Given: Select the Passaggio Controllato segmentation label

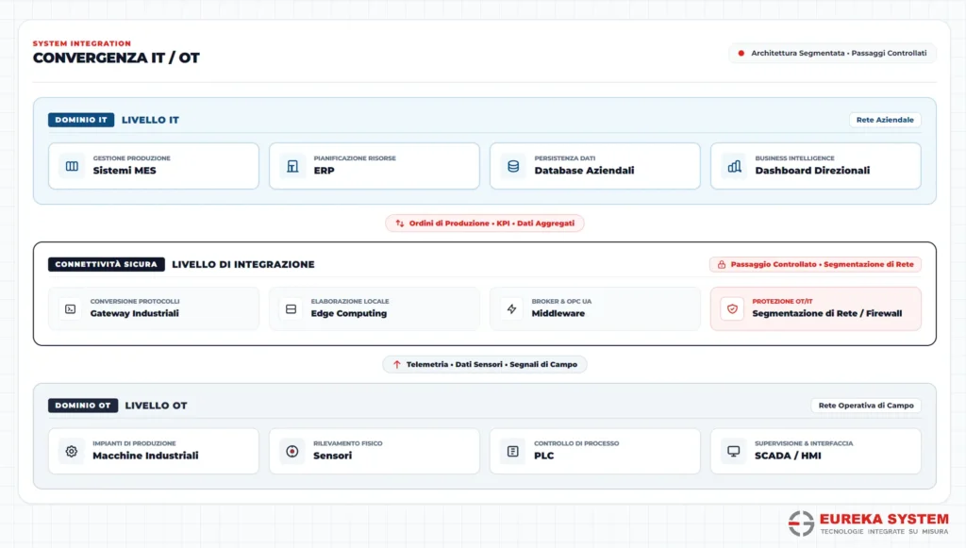Looking at the screenshot, I should 815,264.
